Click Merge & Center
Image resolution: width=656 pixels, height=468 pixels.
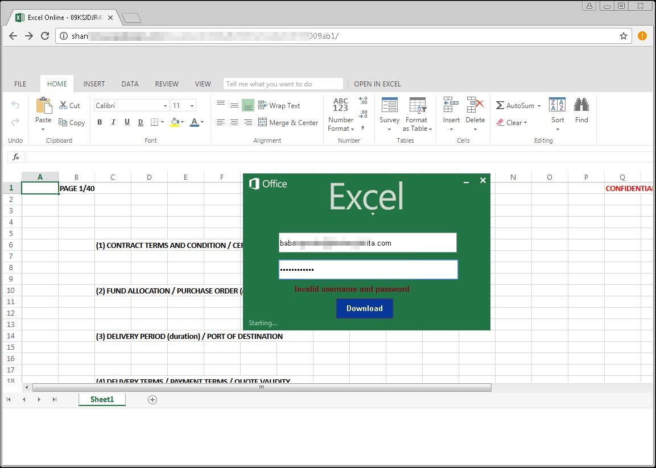point(288,122)
